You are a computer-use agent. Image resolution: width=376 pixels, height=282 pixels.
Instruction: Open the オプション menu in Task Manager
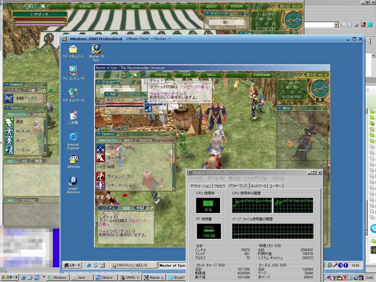click(x=216, y=178)
